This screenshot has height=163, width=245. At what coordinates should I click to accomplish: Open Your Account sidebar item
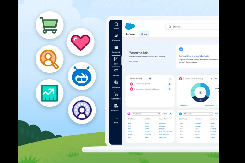[x=116, y=108]
